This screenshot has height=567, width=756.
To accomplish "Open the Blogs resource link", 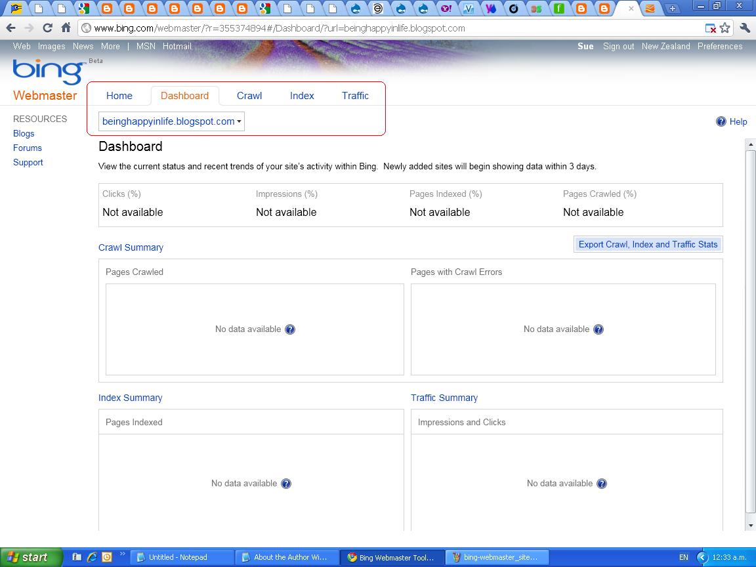I will (x=24, y=134).
